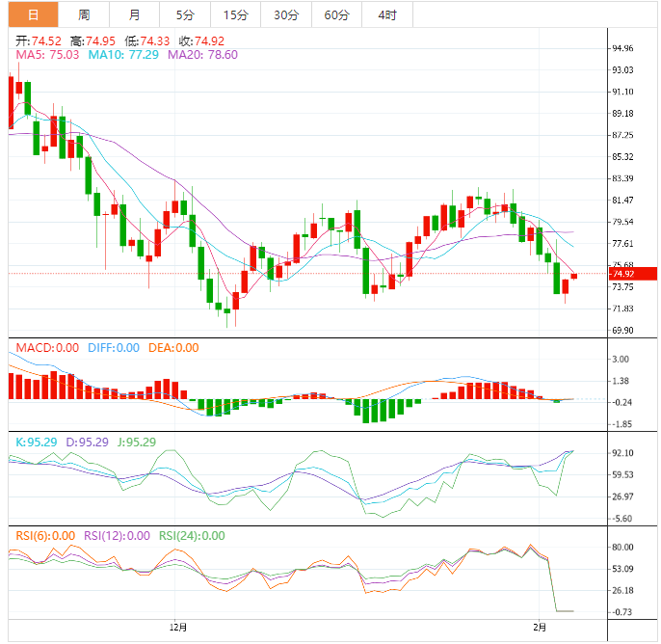This screenshot has width=661, height=644.
Task: Select the 日 (daily) chart tab
Action: 34,14
